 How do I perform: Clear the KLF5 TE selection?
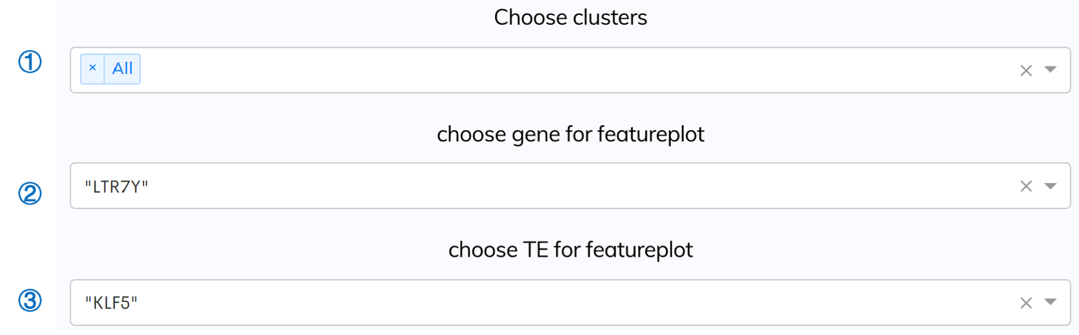pyautogui.click(x=1026, y=303)
